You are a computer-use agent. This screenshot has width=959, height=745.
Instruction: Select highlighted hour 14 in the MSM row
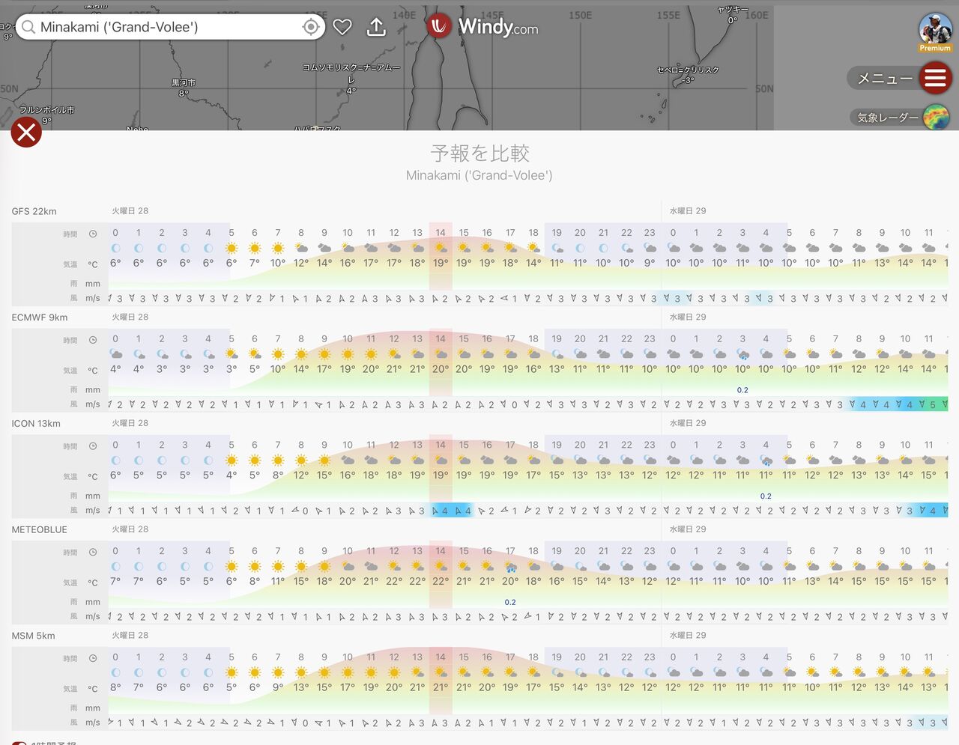(x=441, y=657)
